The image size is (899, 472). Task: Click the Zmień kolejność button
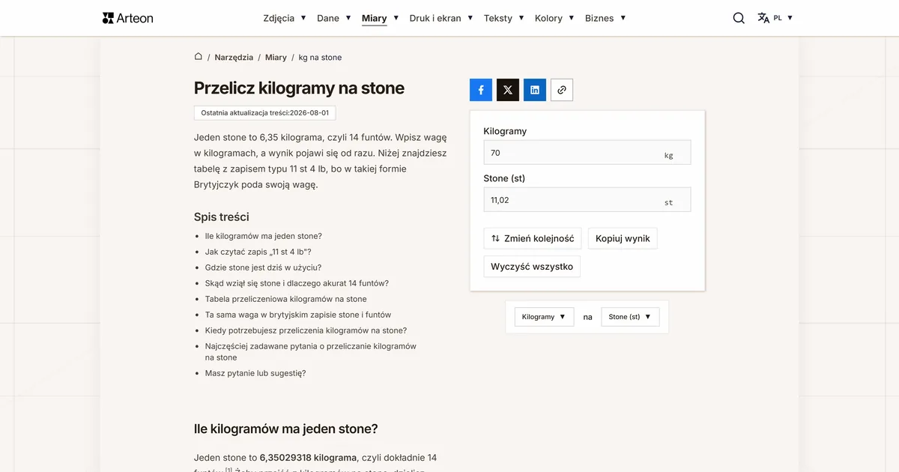click(x=533, y=238)
